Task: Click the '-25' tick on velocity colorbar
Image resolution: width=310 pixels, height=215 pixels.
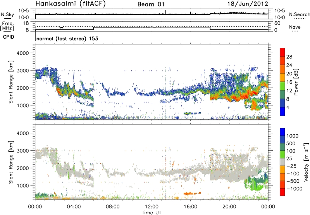Action: 291,166
